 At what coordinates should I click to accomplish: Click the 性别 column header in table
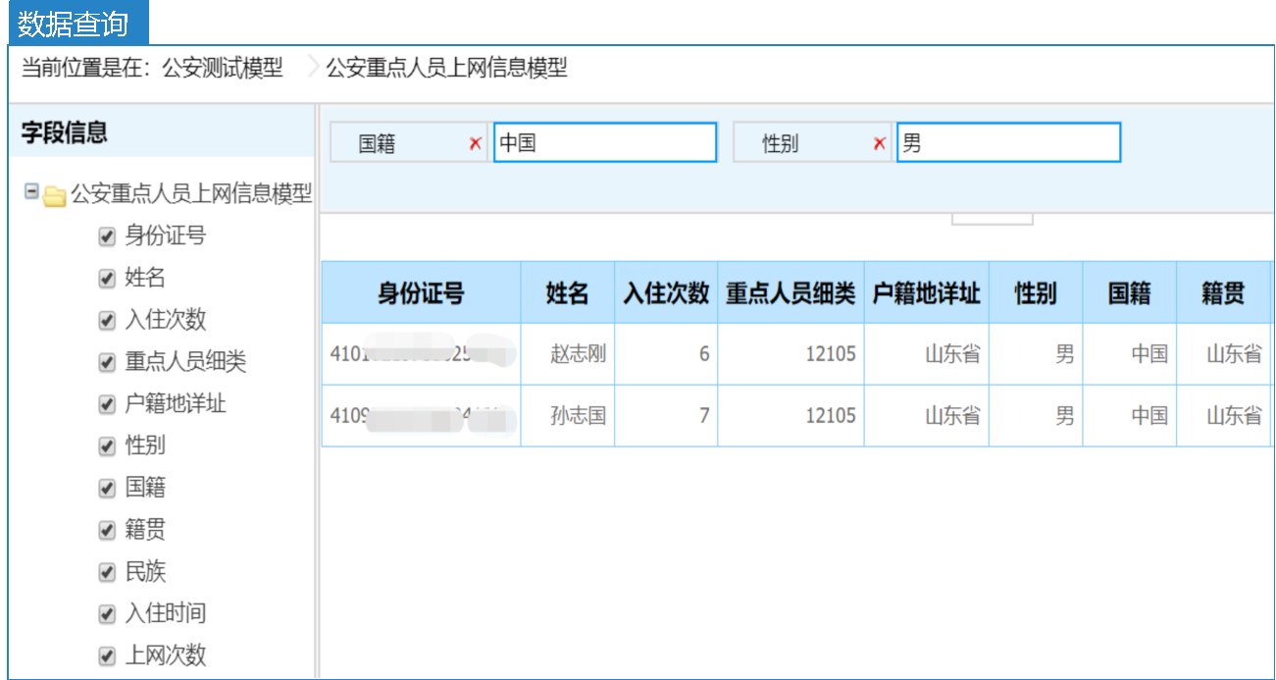pyautogui.click(x=1036, y=292)
